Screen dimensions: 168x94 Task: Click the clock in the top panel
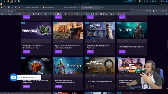162,1
